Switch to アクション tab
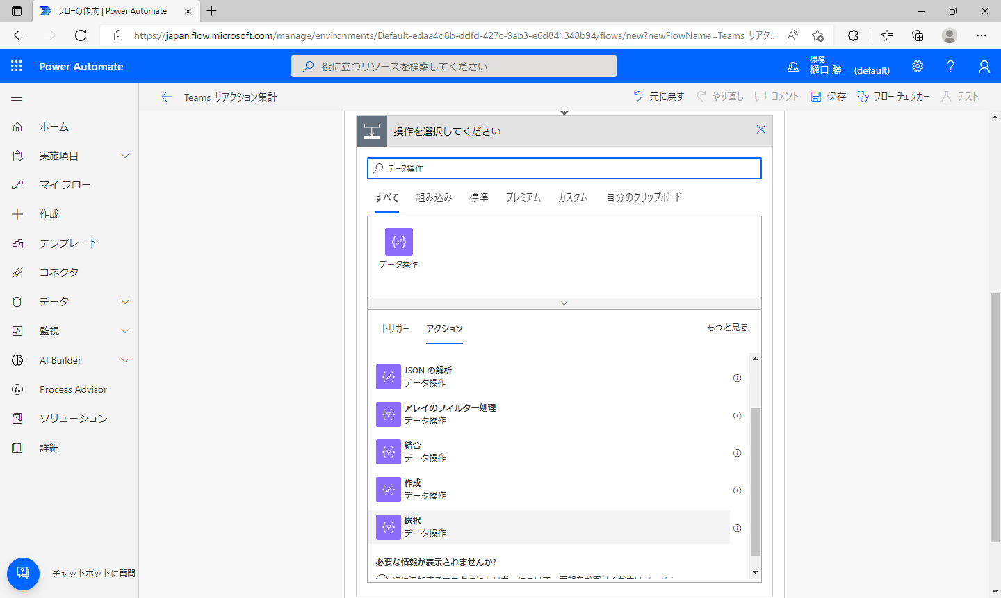1001x598 pixels. coord(444,329)
